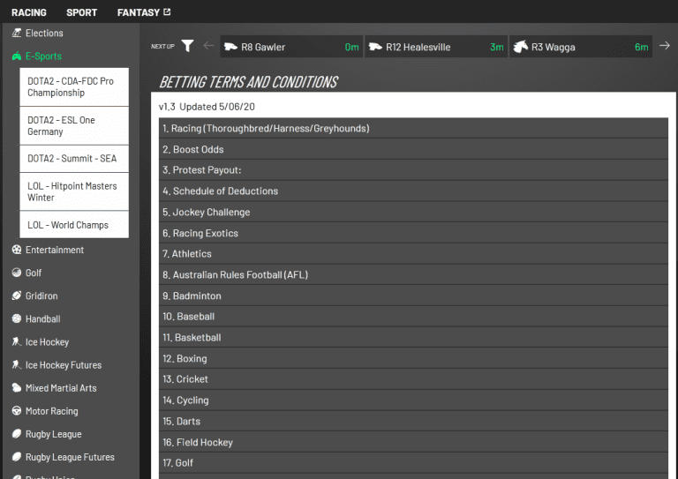This screenshot has height=479, width=678.
Task: Click the Entertainment film reel icon
Action: 17,251
